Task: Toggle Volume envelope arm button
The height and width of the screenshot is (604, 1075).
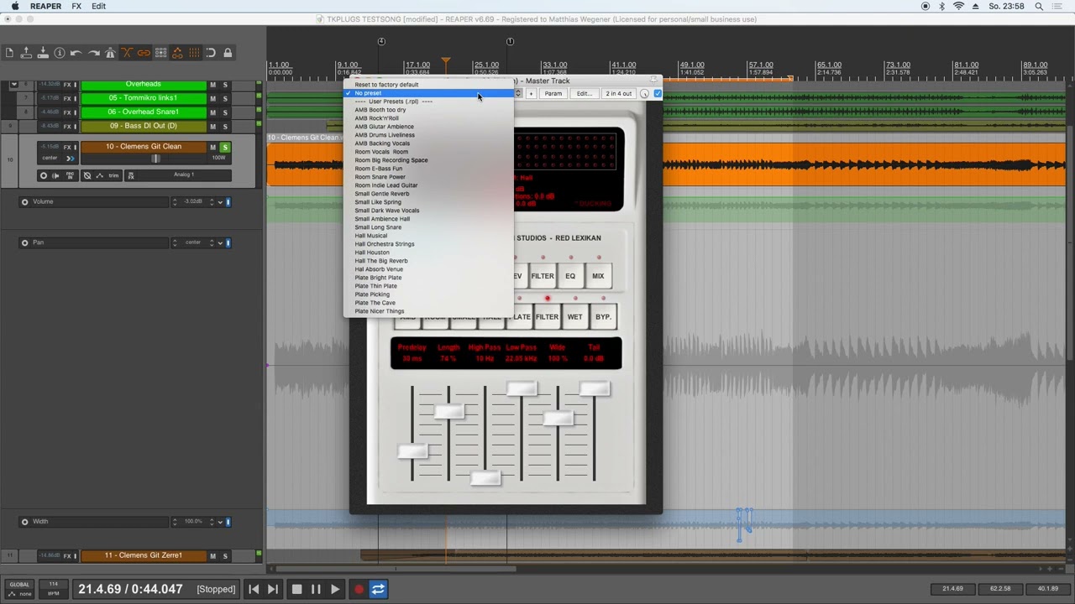Action: click(x=24, y=202)
